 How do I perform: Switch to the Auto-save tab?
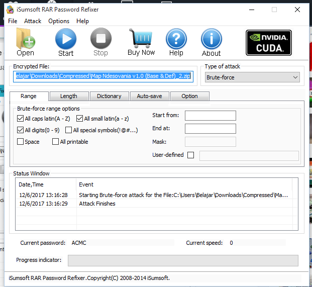coord(149,96)
